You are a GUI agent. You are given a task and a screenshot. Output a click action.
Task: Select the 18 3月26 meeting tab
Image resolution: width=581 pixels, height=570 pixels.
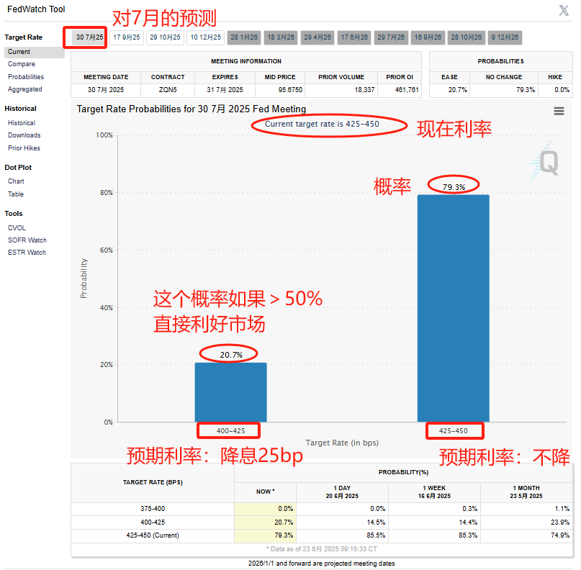point(281,37)
